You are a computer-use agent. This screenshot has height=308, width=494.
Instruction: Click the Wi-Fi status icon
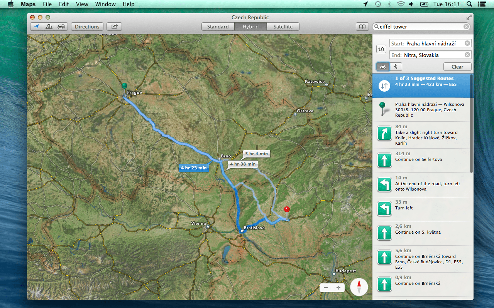[401, 4]
